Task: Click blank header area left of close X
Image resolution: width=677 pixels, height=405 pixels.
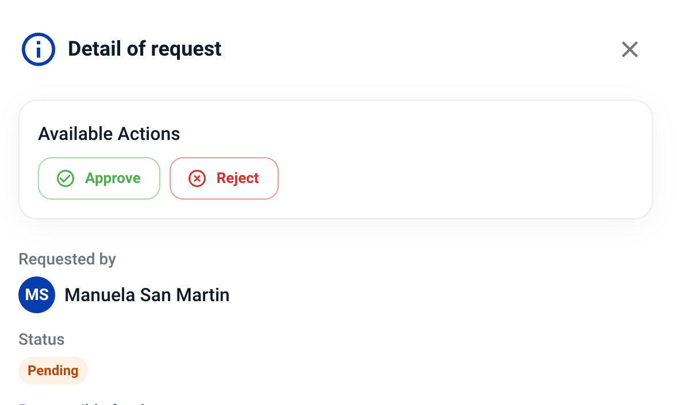Action: 431,49
